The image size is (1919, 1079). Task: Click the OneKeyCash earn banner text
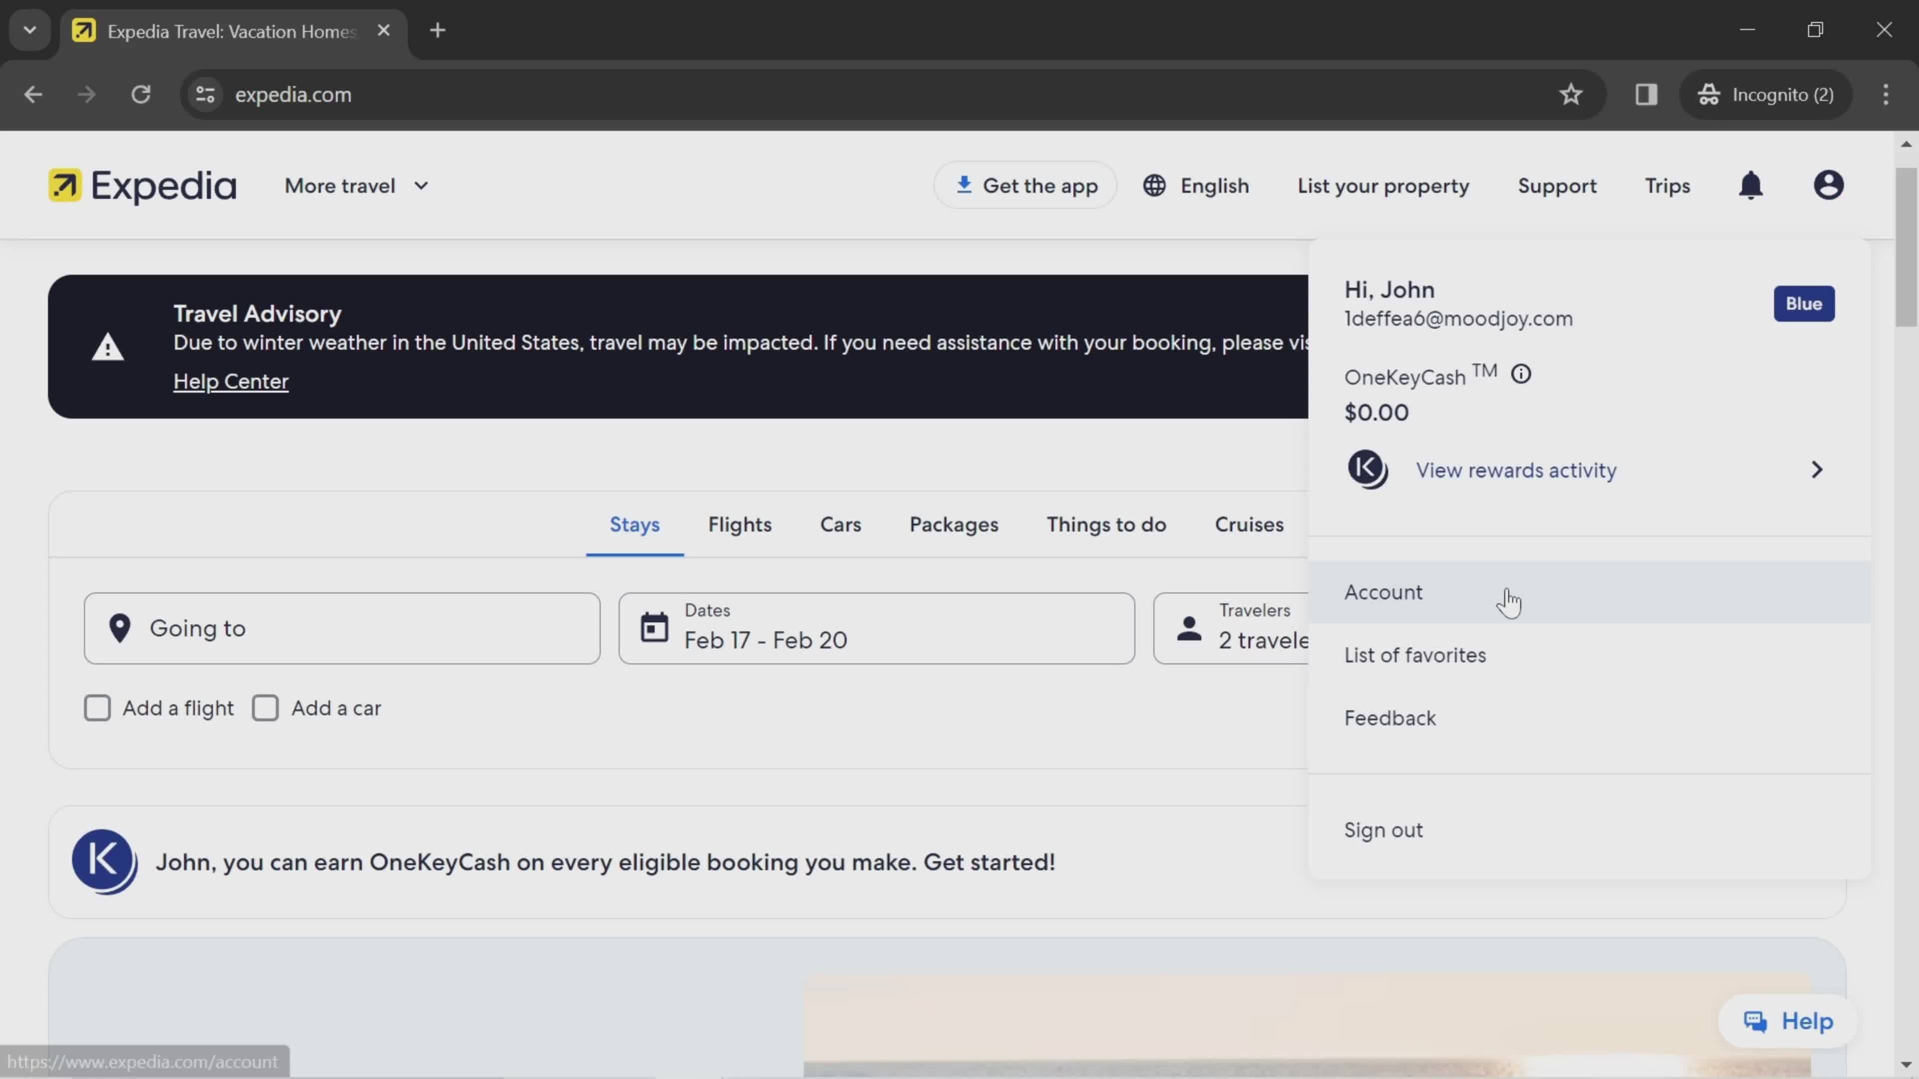(x=605, y=862)
